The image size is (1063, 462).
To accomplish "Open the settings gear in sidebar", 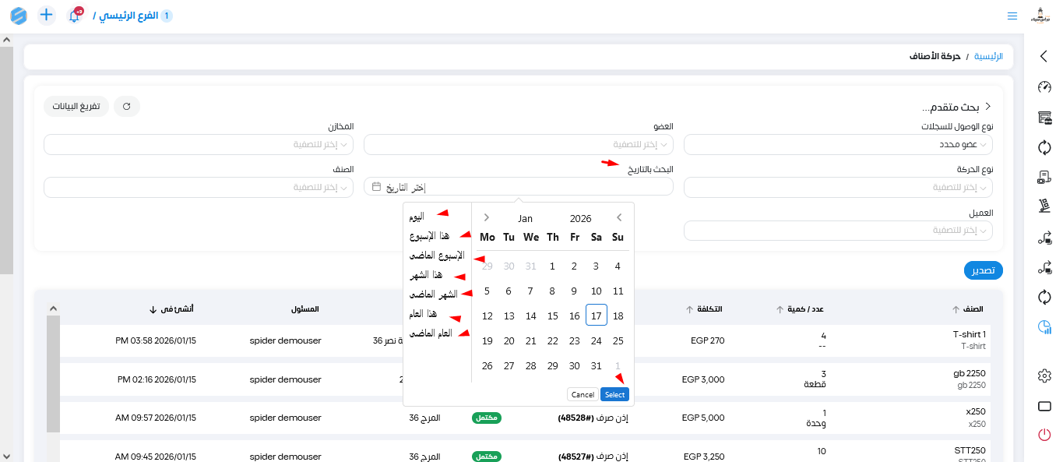I will (x=1044, y=376).
